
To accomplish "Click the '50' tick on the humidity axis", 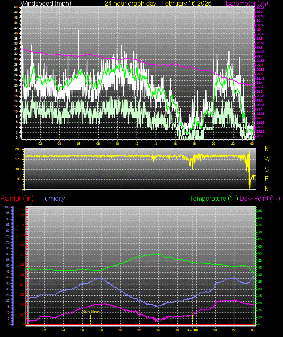I will [8, 266].
